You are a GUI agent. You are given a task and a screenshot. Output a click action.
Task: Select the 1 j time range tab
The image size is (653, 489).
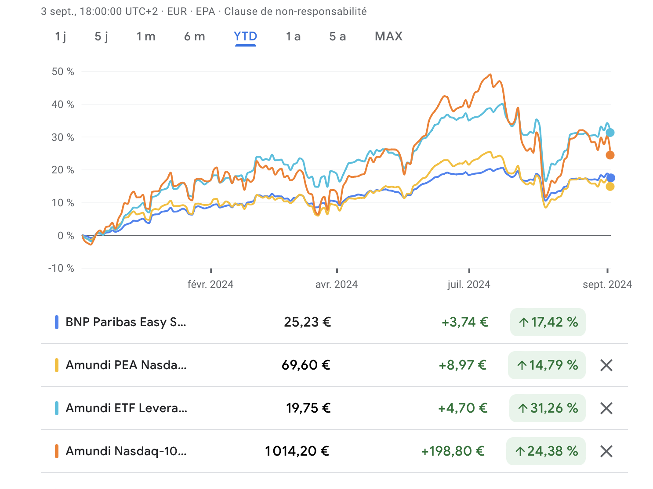[x=61, y=36]
